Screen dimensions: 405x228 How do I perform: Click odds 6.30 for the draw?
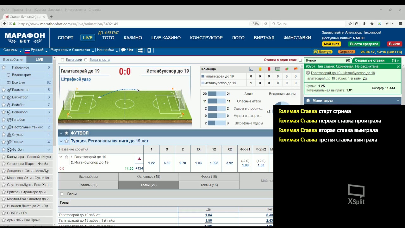coord(167,163)
